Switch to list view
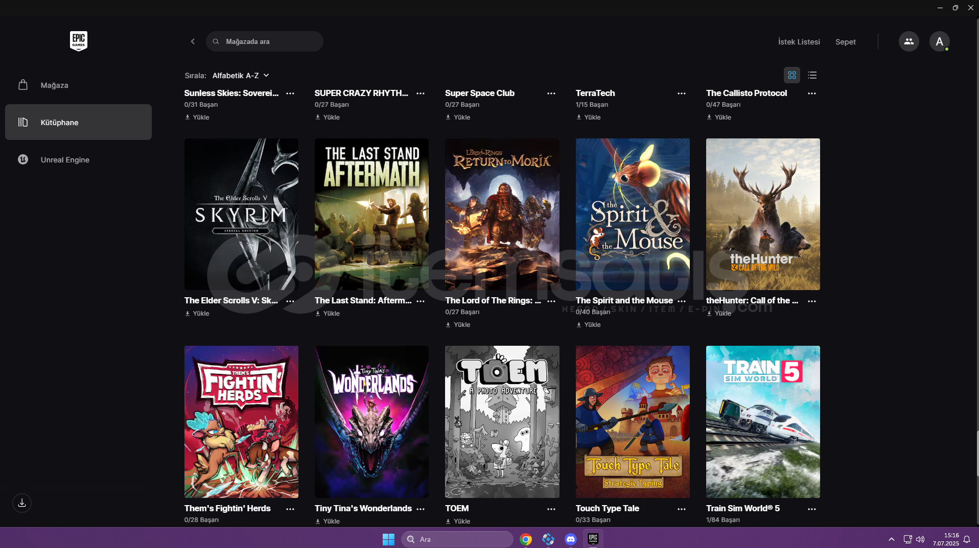Viewport: 979px width, 548px height. (x=812, y=75)
